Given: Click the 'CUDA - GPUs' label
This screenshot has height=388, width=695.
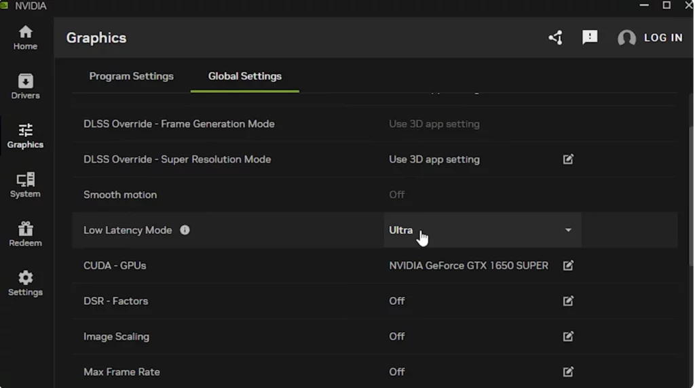Looking at the screenshot, I should [x=115, y=266].
